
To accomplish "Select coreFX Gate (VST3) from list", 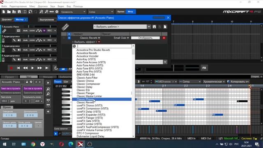I will click(102, 121).
